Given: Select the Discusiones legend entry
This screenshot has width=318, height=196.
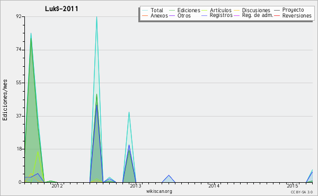Looking at the screenshot, I should [256, 10].
